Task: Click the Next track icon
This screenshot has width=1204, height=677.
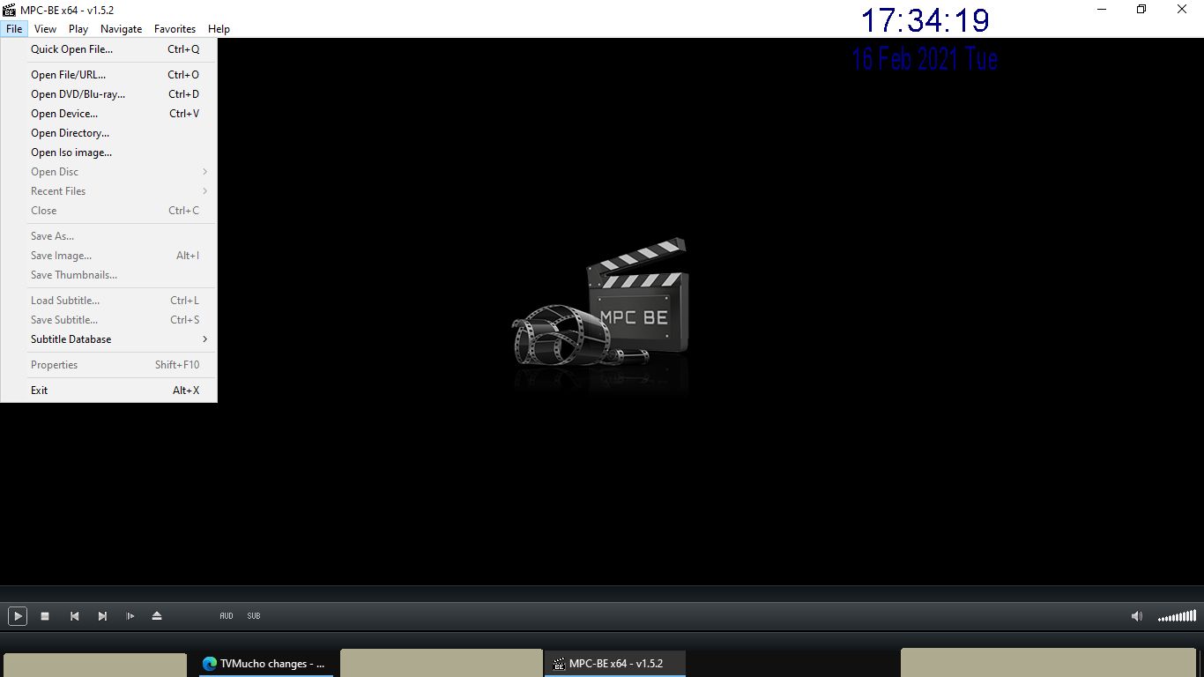Action: click(x=102, y=616)
